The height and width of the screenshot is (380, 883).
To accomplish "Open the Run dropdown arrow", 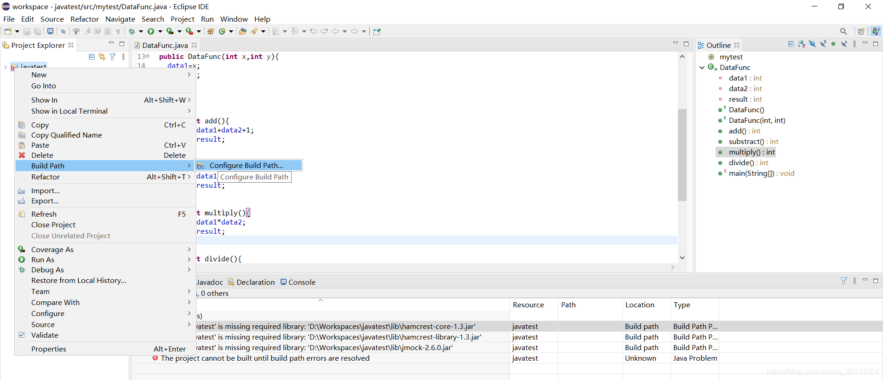I will [x=160, y=31].
